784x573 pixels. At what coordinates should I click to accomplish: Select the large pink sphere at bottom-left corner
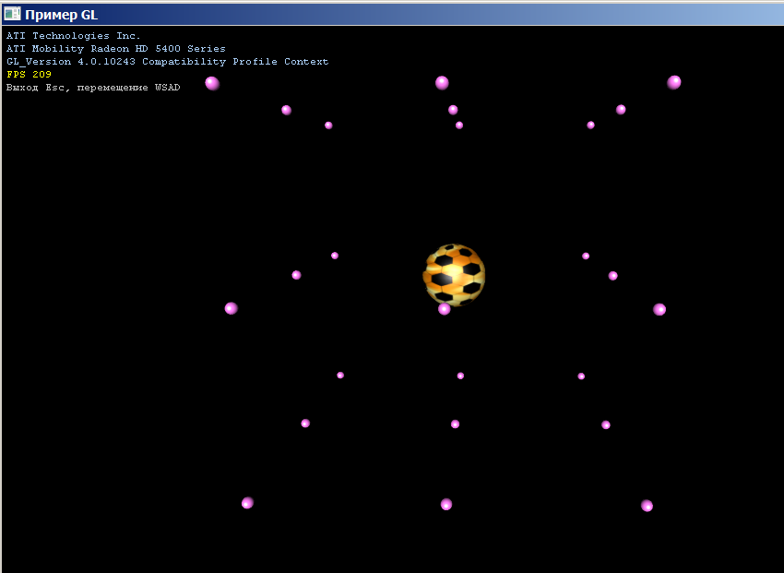coord(247,503)
